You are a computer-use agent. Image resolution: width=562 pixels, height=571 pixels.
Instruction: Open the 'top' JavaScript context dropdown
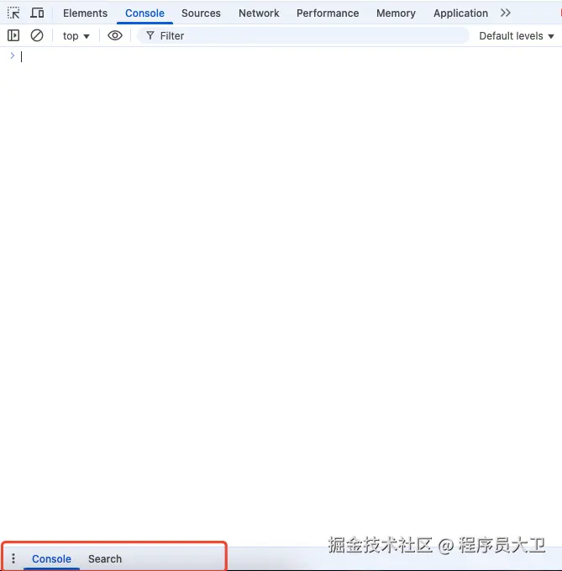tap(76, 35)
